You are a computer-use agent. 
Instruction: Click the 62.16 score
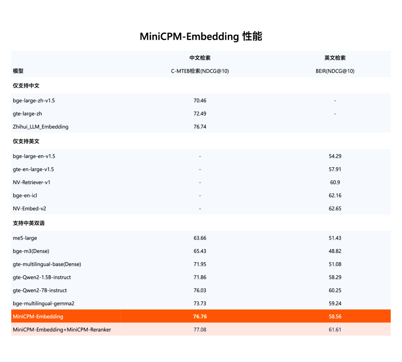click(335, 195)
